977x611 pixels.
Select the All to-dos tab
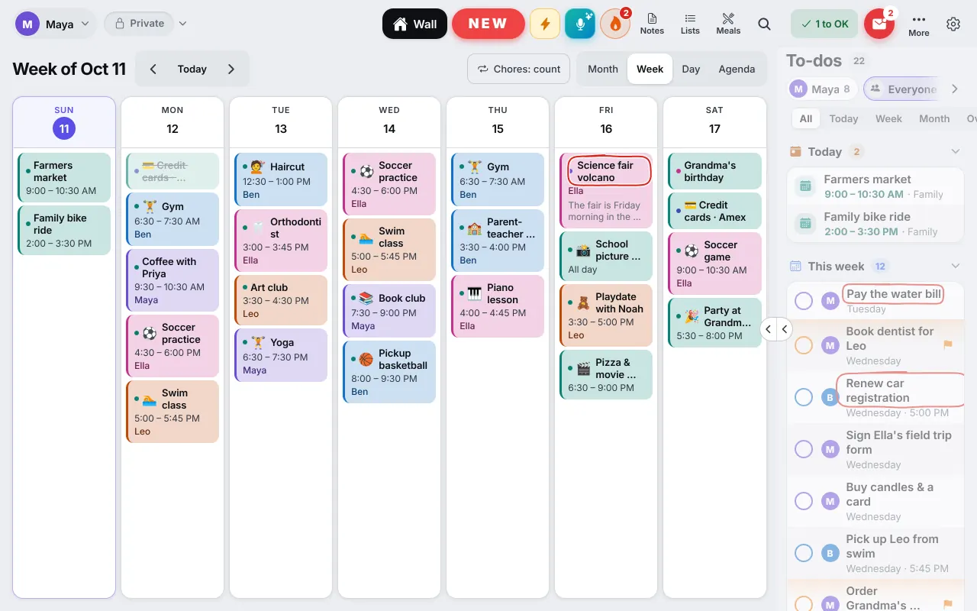pyautogui.click(x=806, y=118)
